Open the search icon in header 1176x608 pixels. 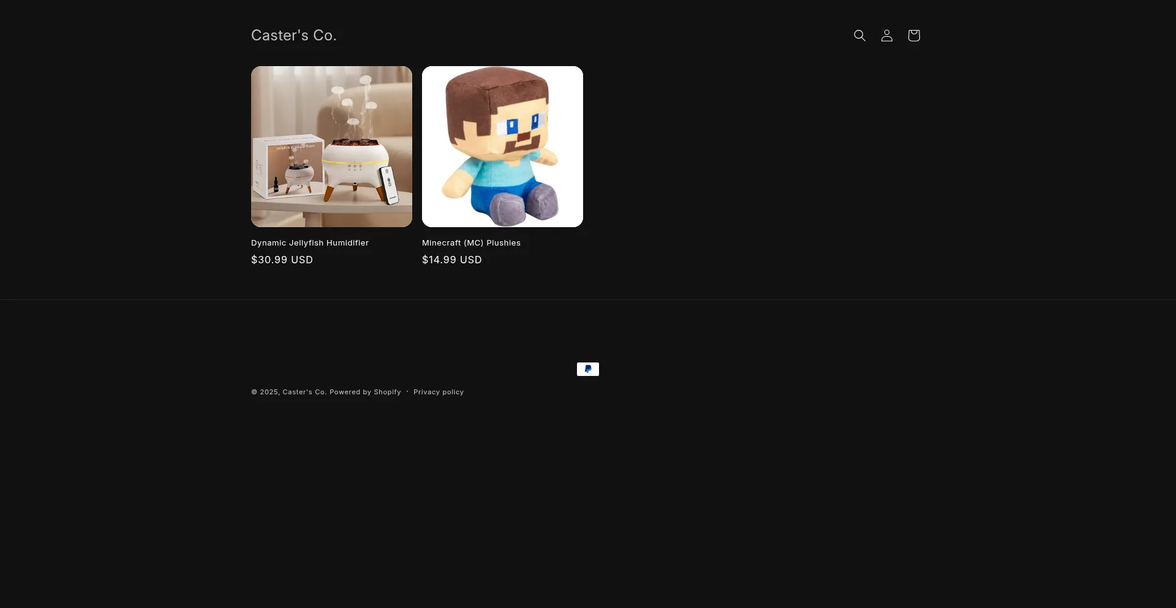(x=859, y=36)
